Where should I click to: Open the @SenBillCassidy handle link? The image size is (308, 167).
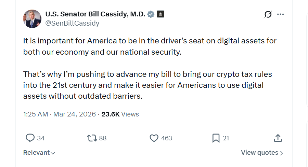[72, 23]
